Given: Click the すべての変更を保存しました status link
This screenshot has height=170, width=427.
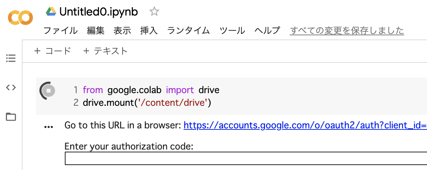Looking at the screenshot, I should 347,31.
